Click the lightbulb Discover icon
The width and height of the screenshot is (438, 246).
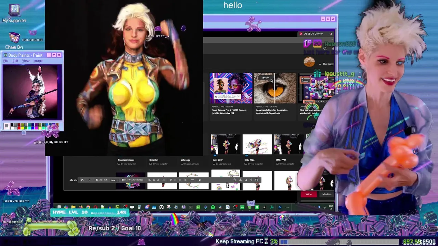(x=252, y=180)
